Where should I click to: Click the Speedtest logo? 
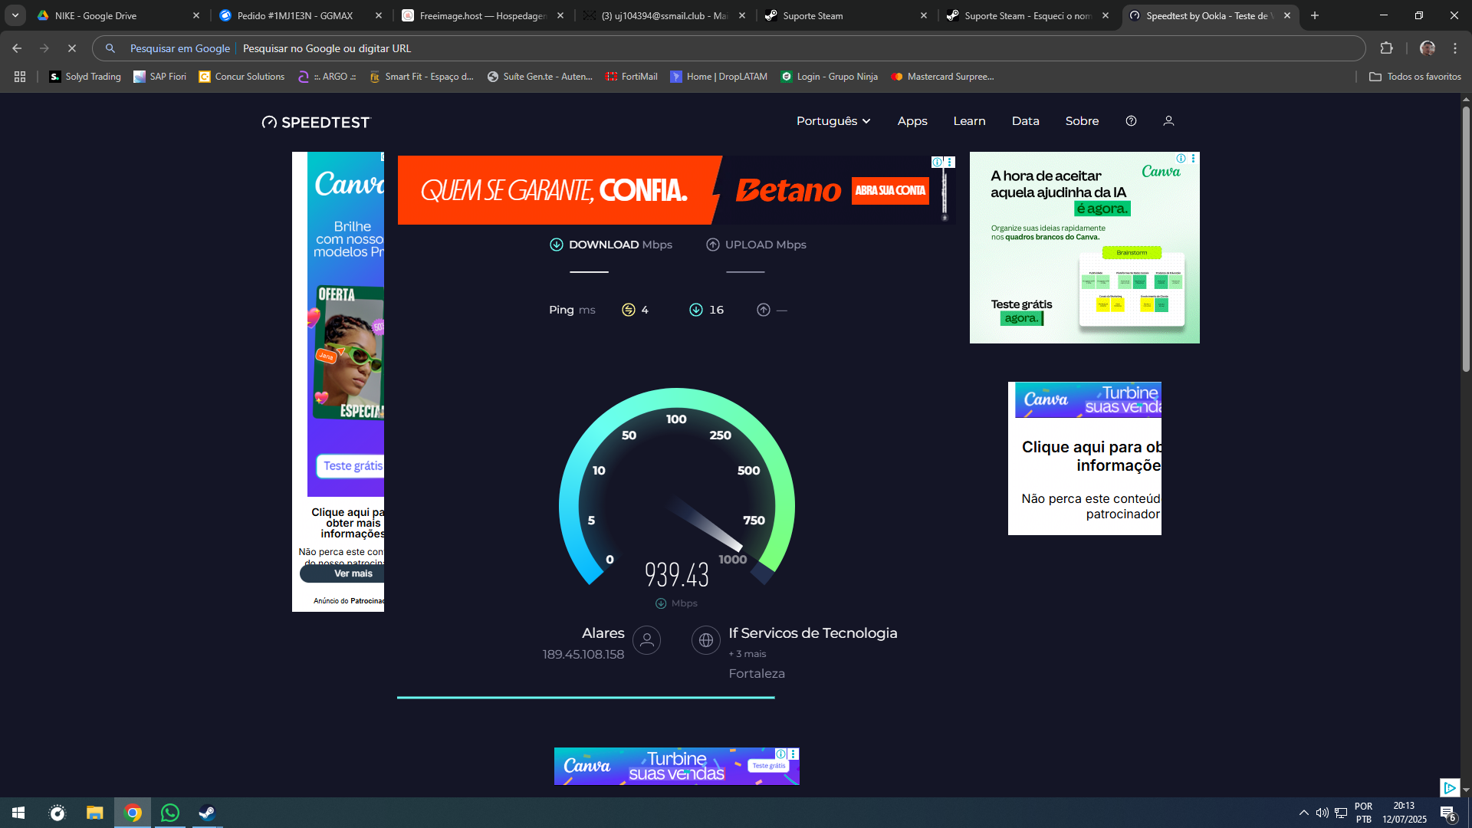316,122
